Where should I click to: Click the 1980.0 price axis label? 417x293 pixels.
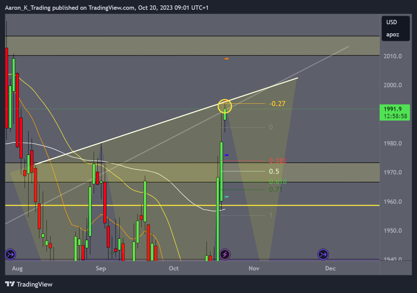[x=392, y=143]
